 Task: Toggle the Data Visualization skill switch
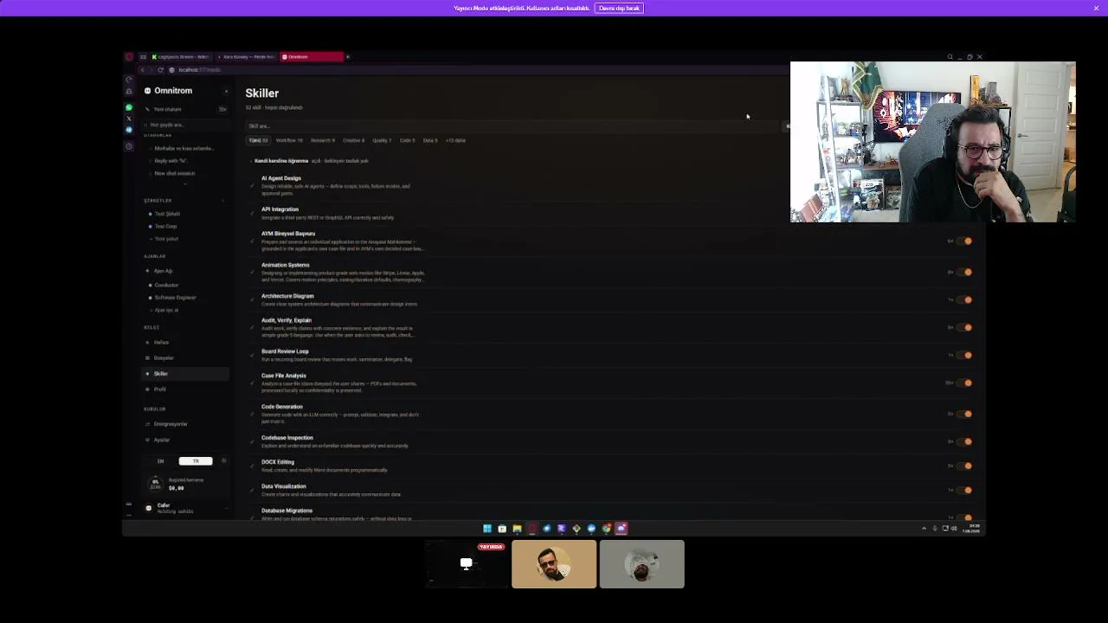[965, 491]
